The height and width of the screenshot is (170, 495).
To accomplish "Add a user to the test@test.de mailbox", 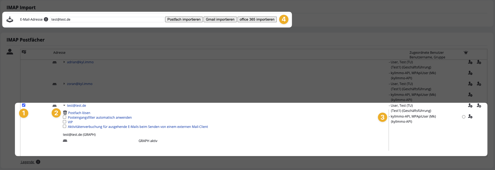I will 479,106.
